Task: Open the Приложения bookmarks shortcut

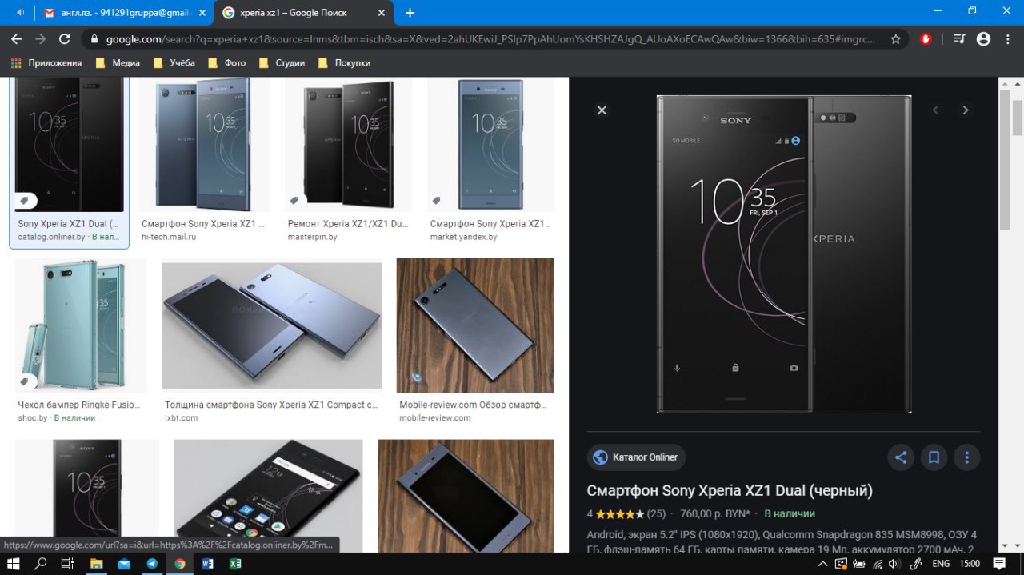Action: click(46, 62)
